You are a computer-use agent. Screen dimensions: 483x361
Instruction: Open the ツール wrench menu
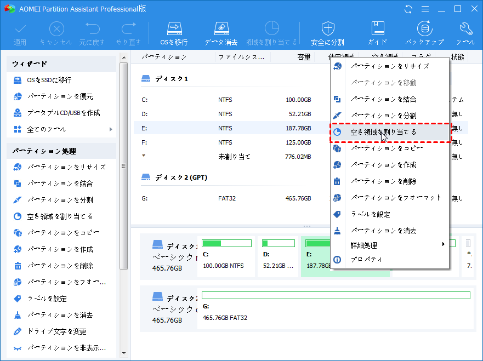point(465,33)
